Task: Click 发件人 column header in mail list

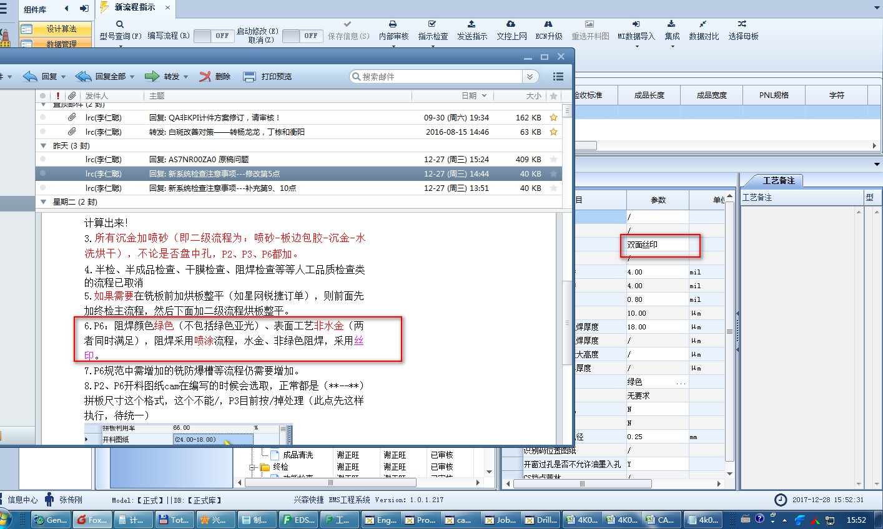Action: click(96, 95)
